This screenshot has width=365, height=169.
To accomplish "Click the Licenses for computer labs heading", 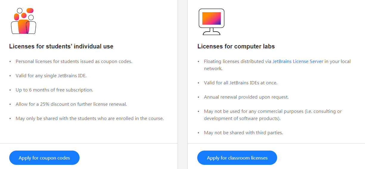I will tap(236, 46).
